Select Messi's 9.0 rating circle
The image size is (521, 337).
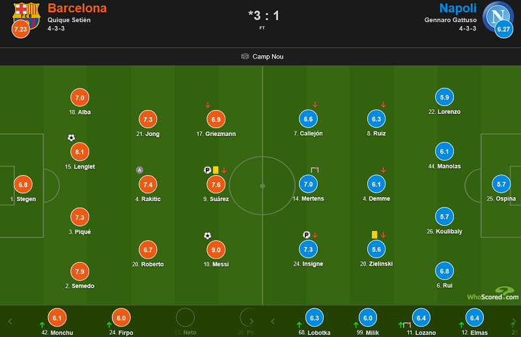click(x=216, y=249)
